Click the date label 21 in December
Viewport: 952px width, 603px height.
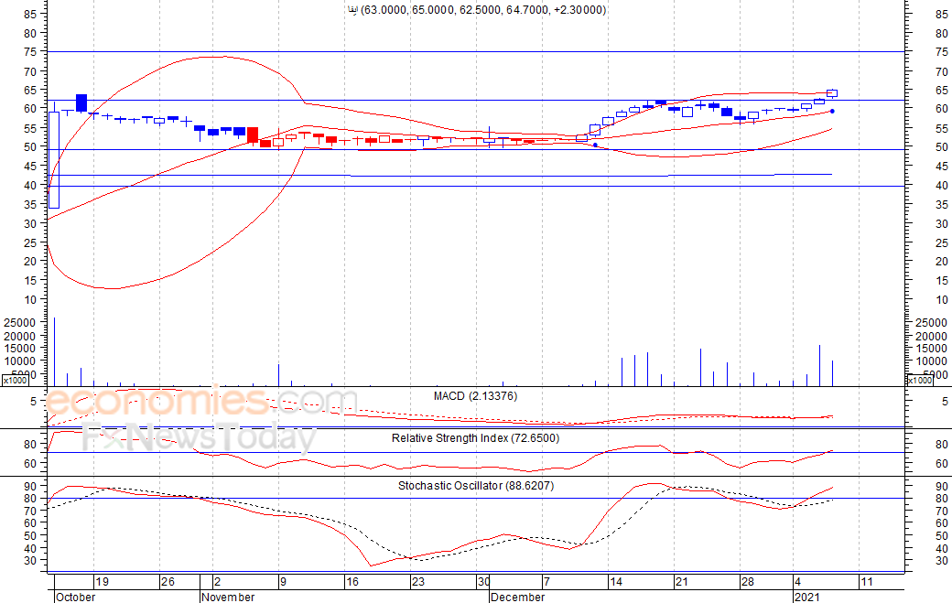pos(681,582)
